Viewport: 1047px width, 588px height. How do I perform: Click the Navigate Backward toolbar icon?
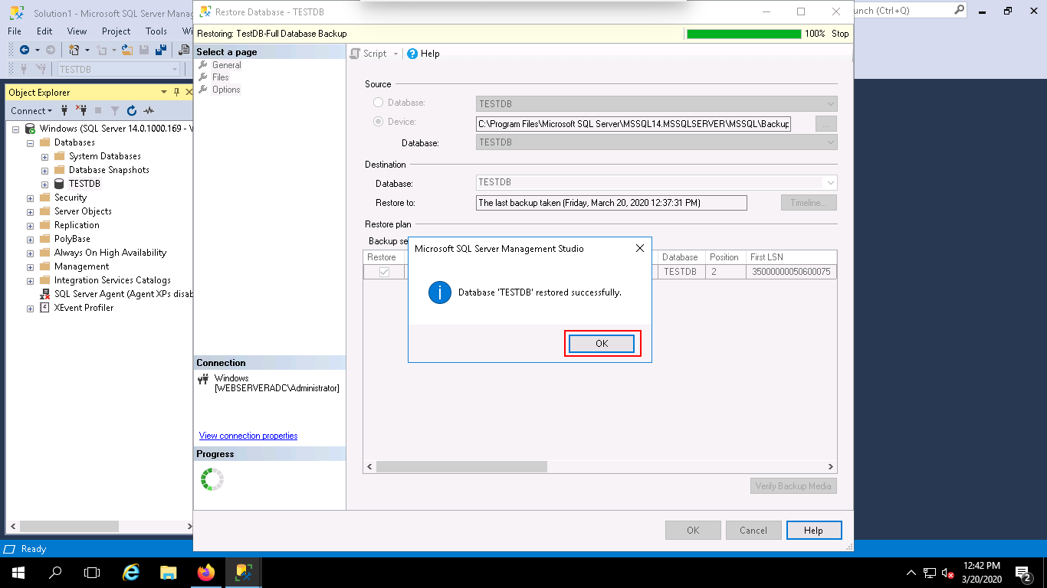coord(25,51)
